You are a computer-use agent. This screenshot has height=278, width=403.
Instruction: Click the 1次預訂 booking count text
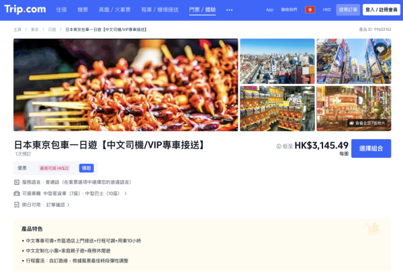point(23,154)
